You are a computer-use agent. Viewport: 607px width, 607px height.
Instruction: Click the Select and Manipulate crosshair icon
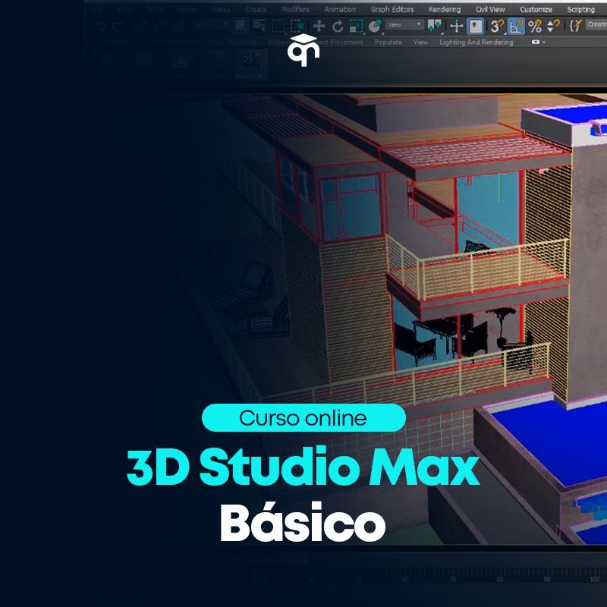pos(457,26)
